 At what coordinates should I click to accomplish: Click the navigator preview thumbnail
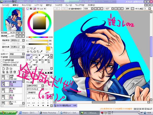click(x=13, y=19)
